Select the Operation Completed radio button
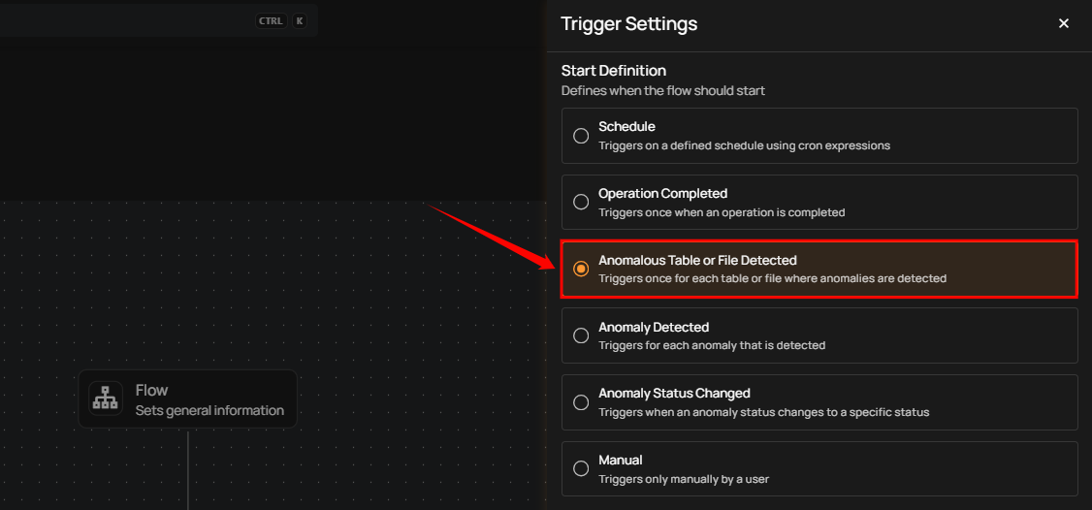Screen dimensions: 1092x510 tap(581, 203)
